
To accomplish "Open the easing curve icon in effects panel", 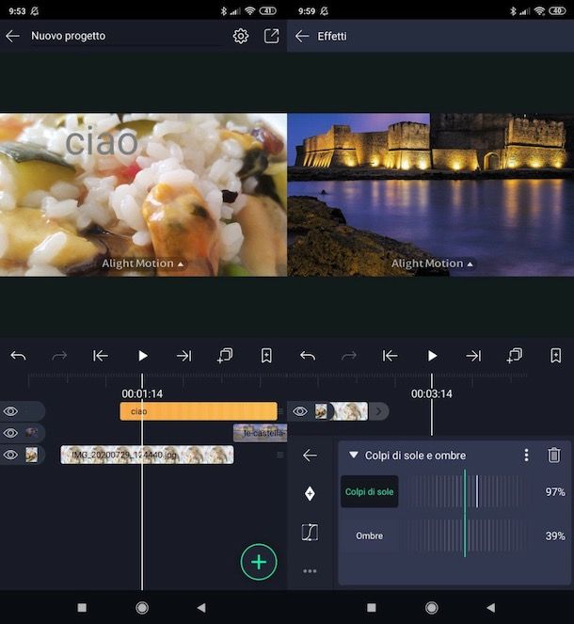I will point(310,532).
